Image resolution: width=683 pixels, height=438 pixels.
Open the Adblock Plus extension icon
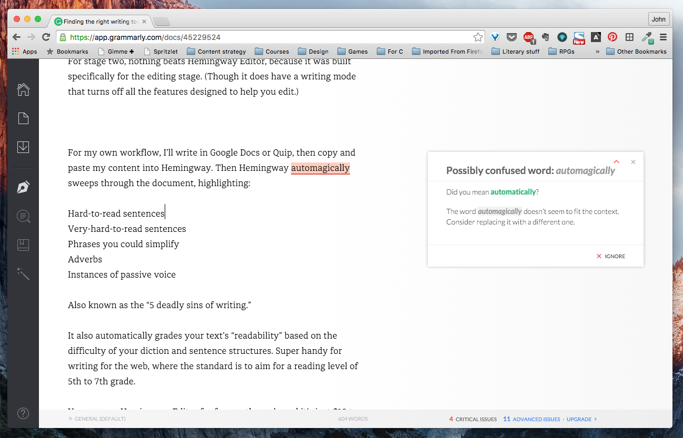pos(528,37)
